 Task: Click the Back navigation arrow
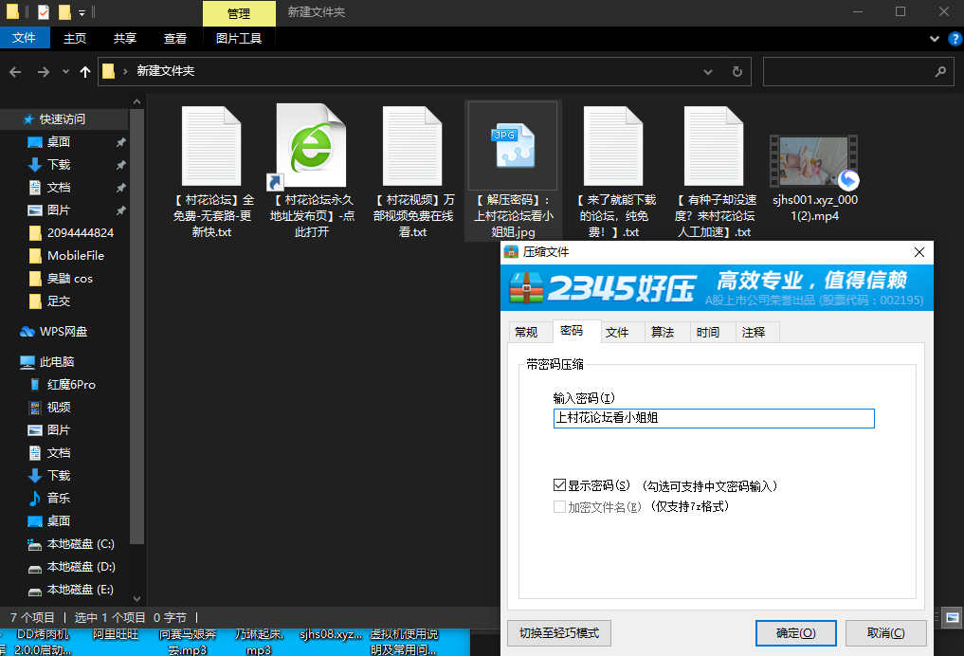click(x=16, y=71)
